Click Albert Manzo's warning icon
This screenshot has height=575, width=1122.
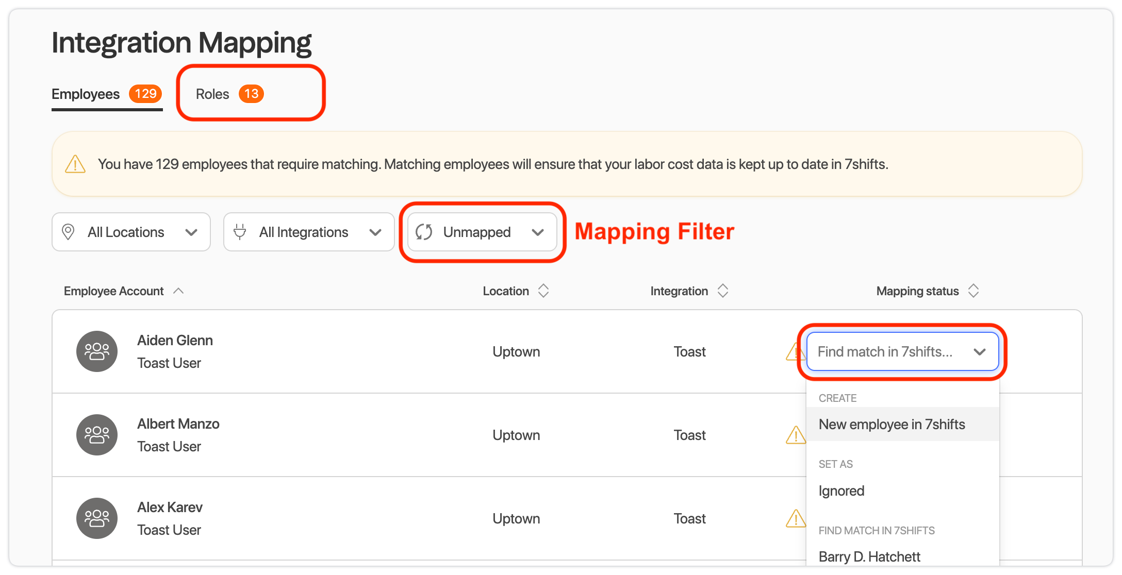click(796, 435)
